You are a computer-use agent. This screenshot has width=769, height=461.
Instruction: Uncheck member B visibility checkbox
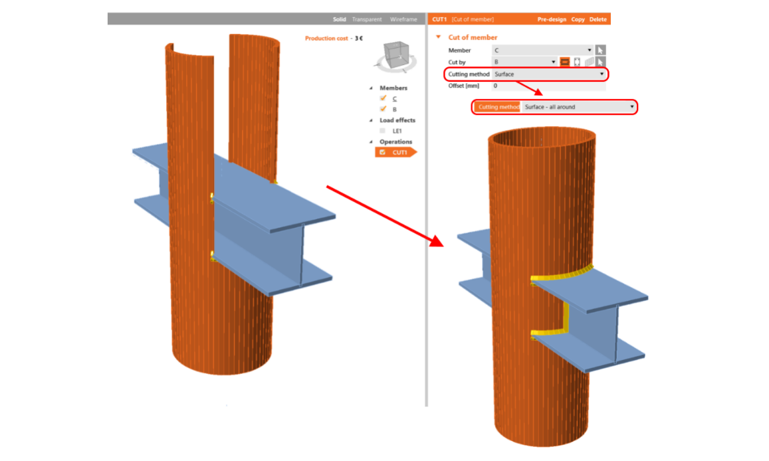coord(383,109)
